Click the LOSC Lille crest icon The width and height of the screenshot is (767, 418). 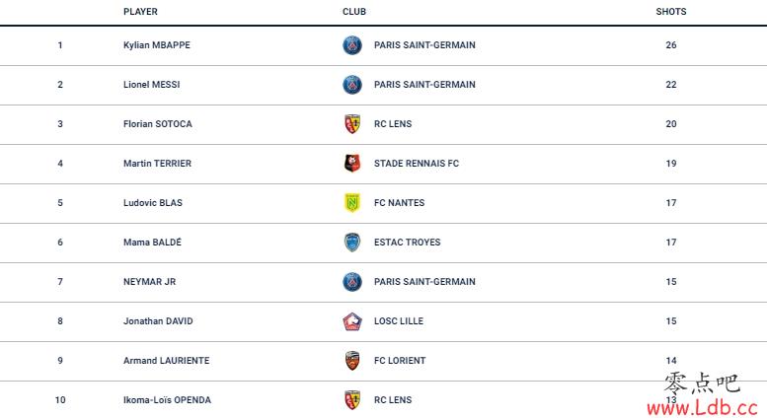(352, 321)
